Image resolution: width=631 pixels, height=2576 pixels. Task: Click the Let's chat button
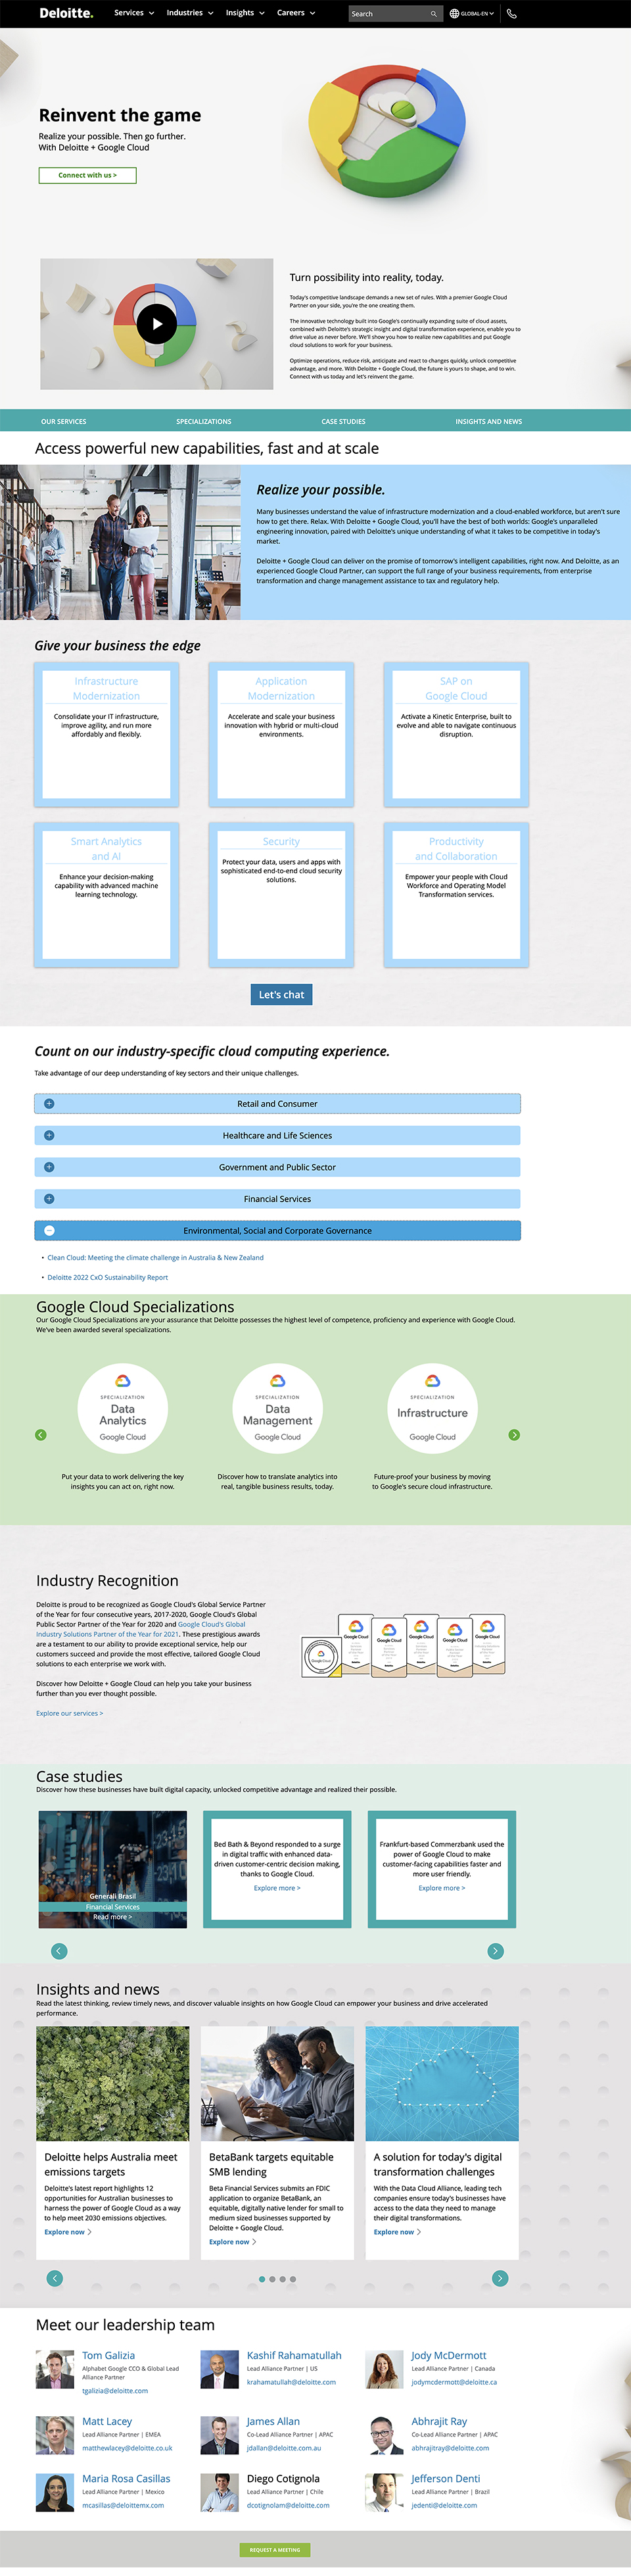(281, 994)
